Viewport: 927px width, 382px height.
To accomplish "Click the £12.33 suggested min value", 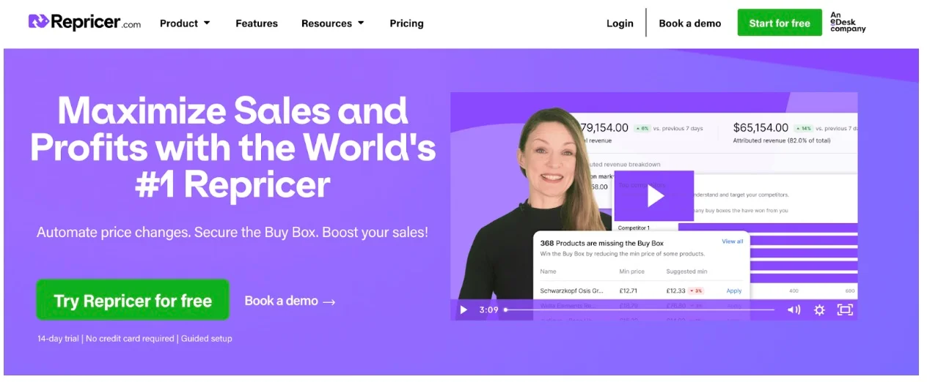I will pos(675,291).
